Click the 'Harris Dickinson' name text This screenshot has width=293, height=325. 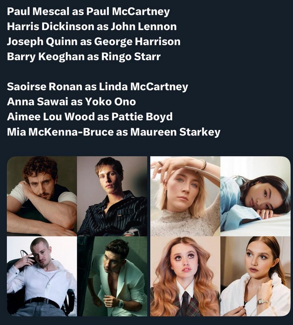50,27
